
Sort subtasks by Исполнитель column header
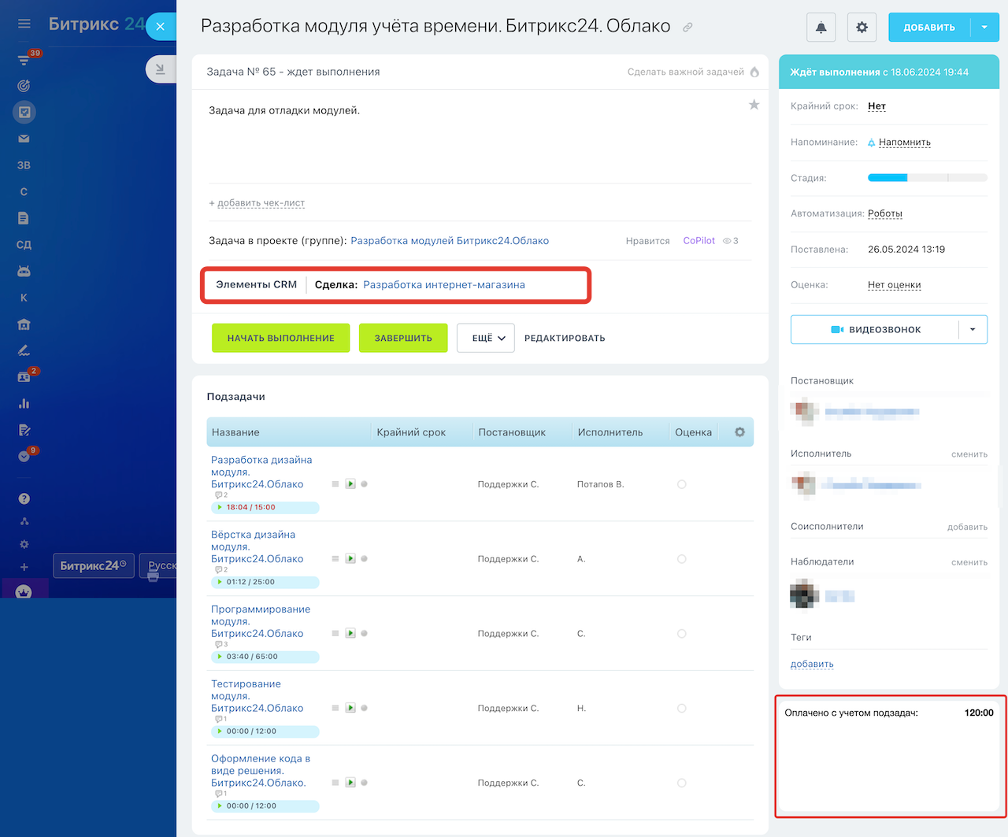[610, 432]
